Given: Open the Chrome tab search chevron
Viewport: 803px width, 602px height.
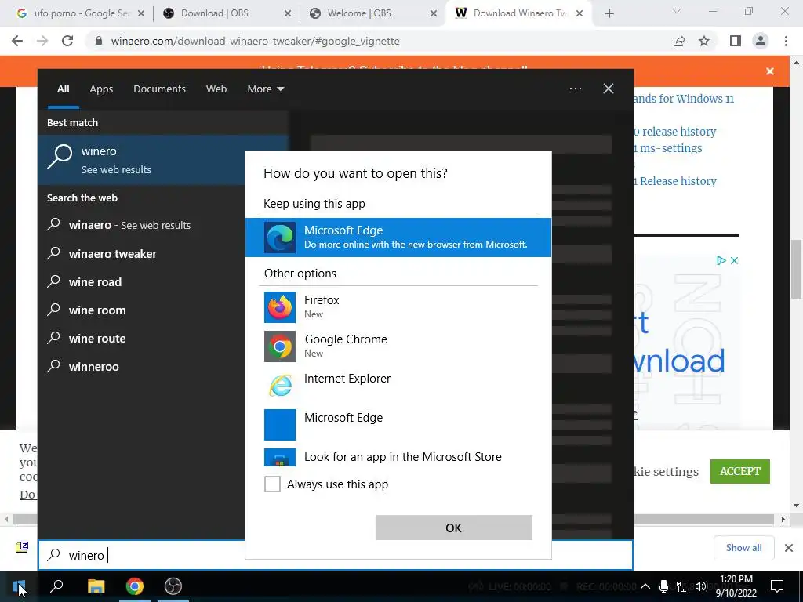Looking at the screenshot, I should pyautogui.click(x=677, y=11).
